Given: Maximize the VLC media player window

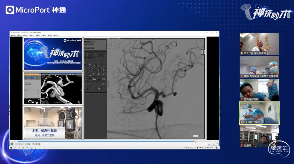Looking at the screenshot, I should point(212,32).
